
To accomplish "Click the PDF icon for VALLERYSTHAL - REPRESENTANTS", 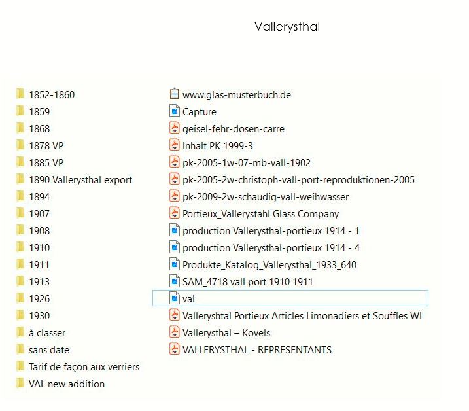I will 174,349.
